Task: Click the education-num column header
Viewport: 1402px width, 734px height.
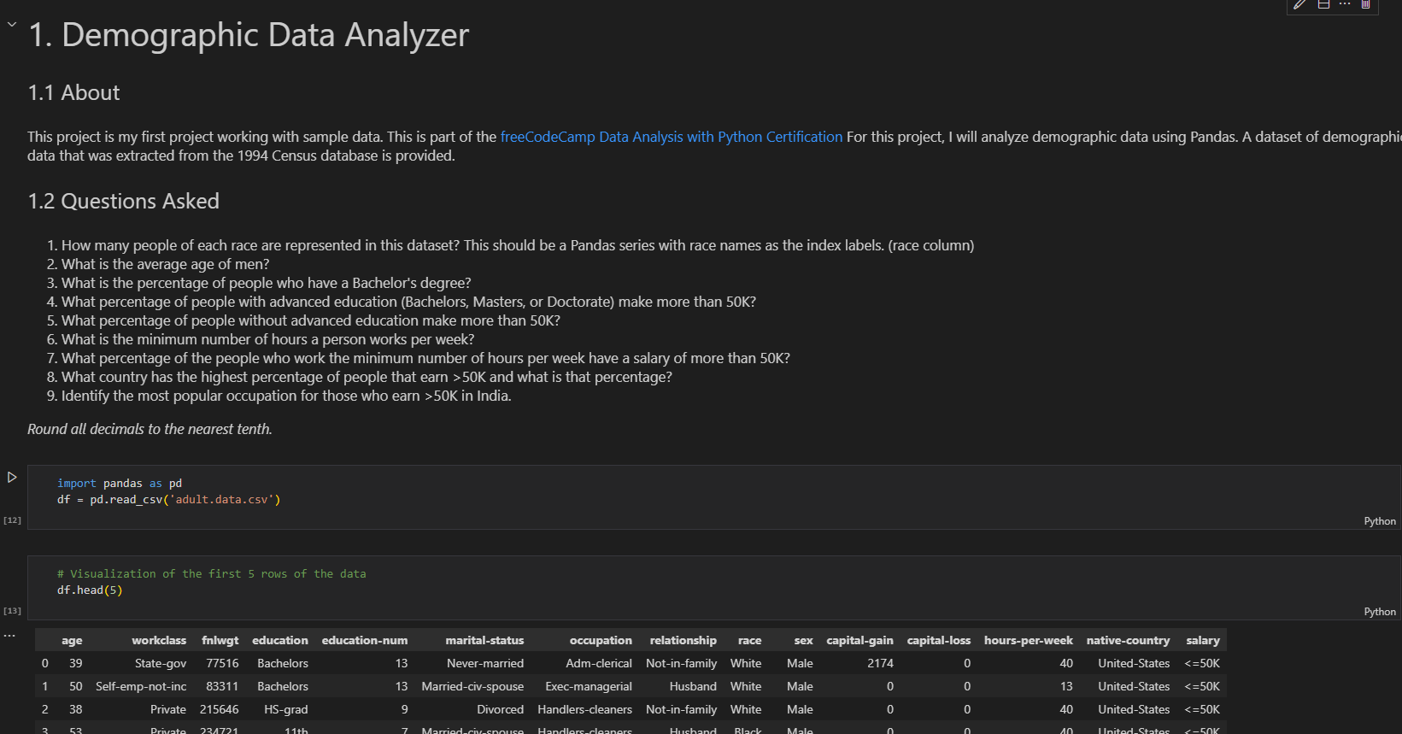Action: pos(365,640)
